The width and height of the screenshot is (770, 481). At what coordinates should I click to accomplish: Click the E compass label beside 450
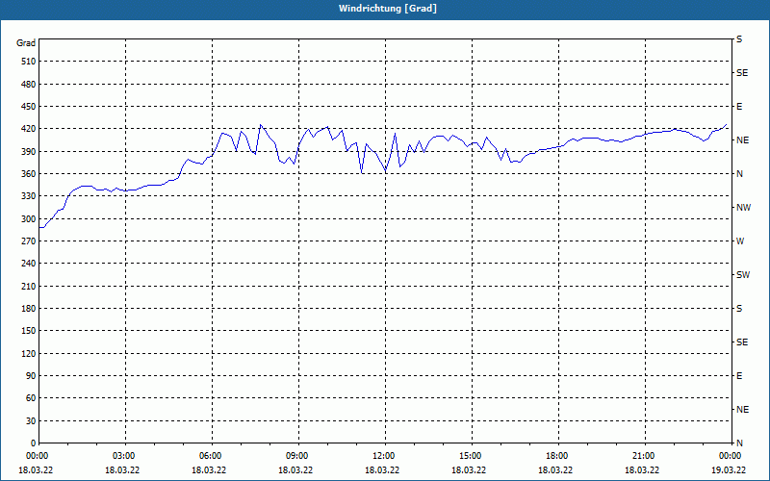[x=739, y=107]
